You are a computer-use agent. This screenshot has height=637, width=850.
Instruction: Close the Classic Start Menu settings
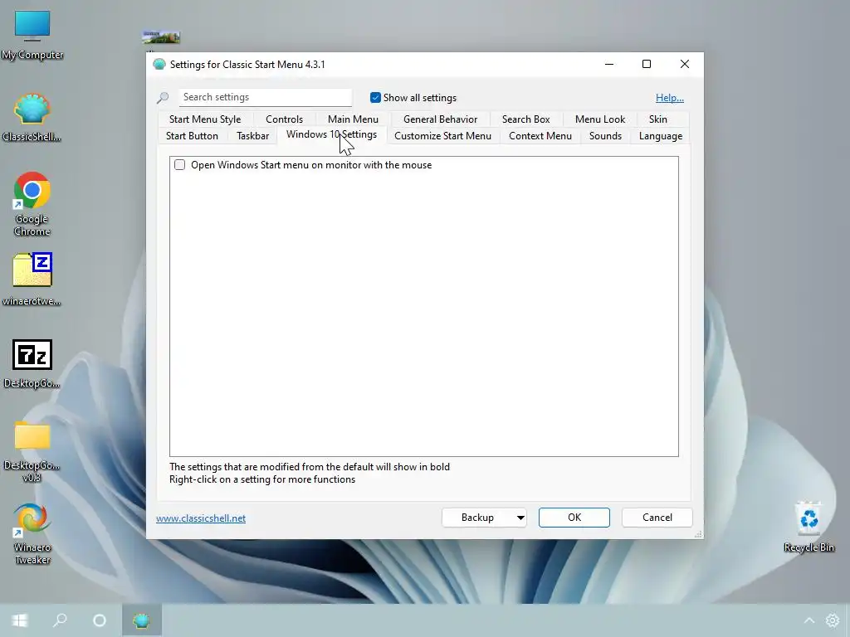coord(685,64)
